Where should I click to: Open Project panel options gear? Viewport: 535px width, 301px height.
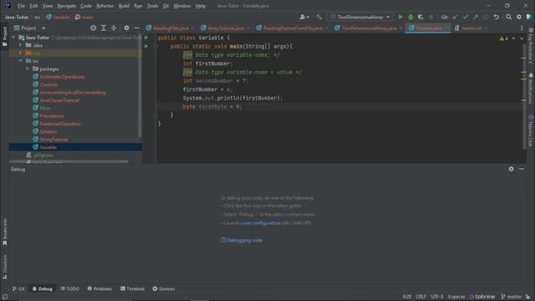(x=126, y=28)
